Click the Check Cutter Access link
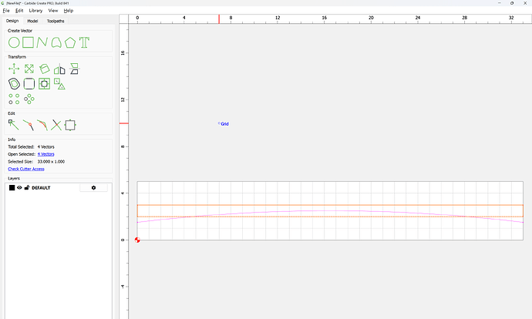The height and width of the screenshot is (319, 532). [26, 169]
